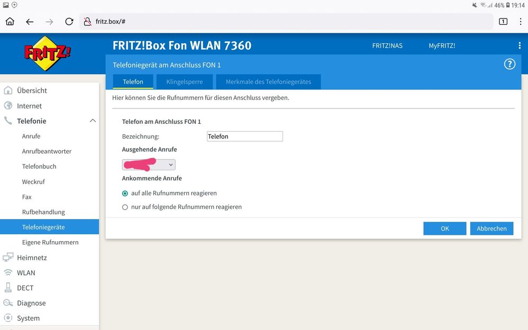Click the Internet globe icon
The image size is (528, 330).
pyautogui.click(x=8, y=105)
